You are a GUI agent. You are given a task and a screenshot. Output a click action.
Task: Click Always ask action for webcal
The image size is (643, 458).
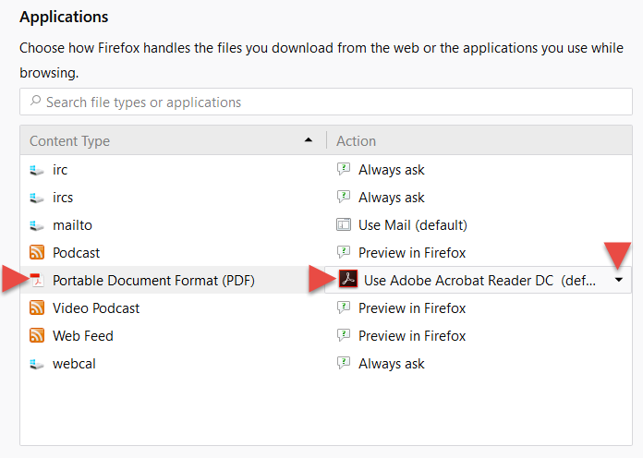pos(391,364)
